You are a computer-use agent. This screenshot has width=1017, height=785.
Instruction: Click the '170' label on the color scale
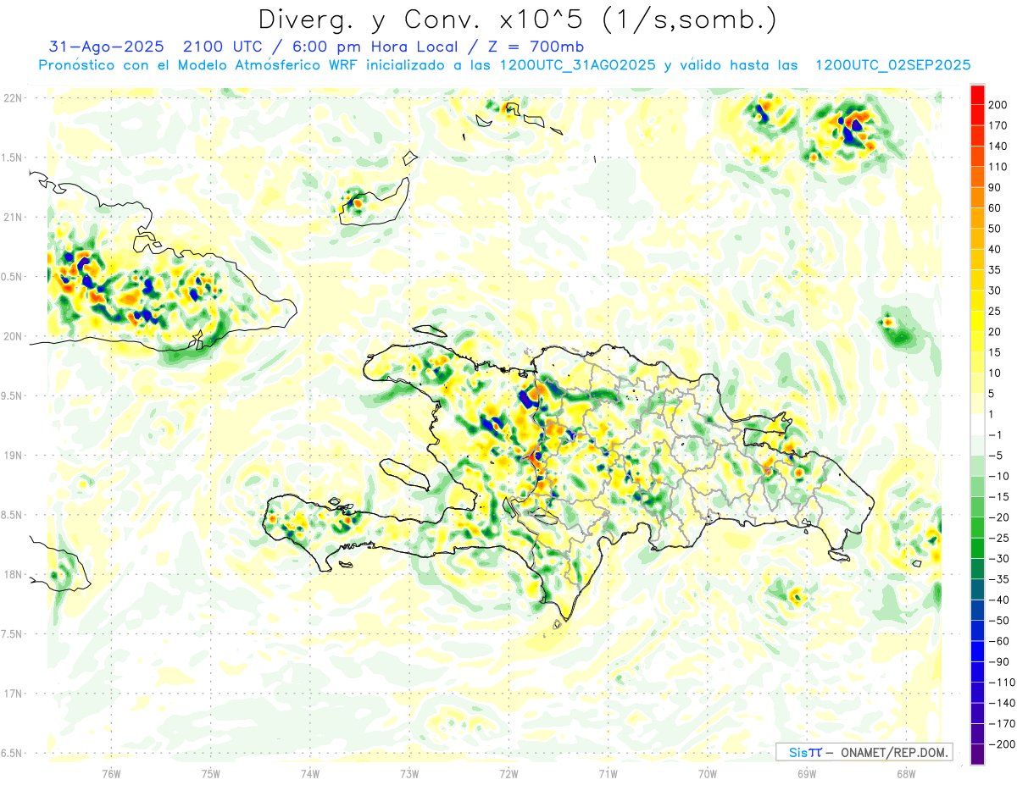pyautogui.click(x=998, y=125)
